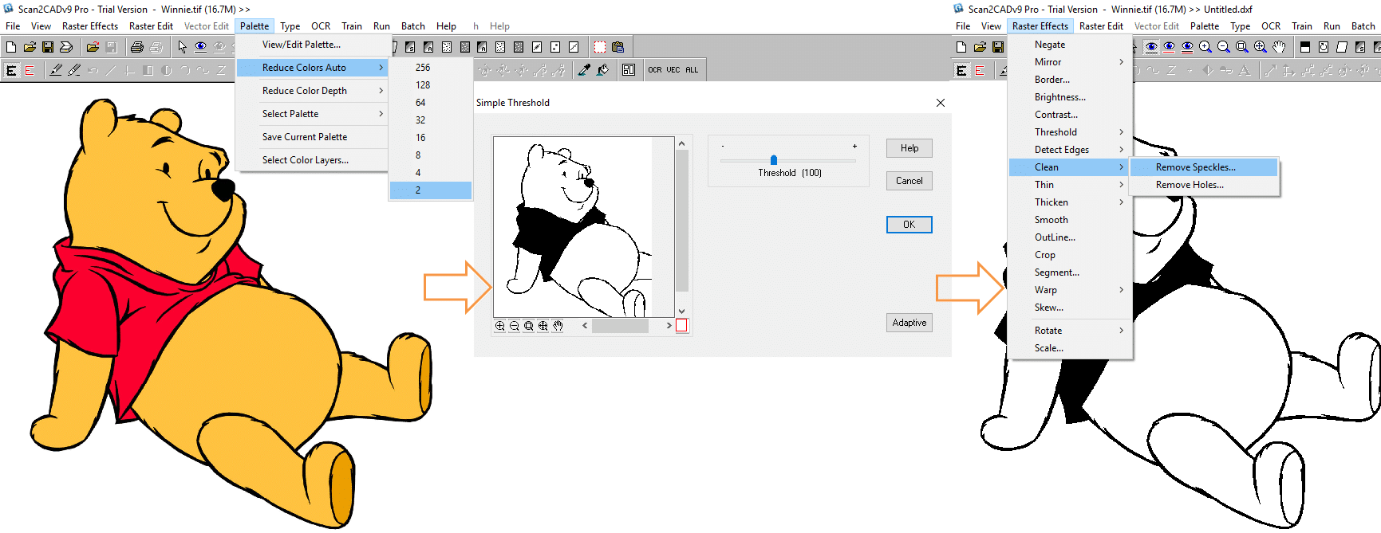Viewport: 1381px width, 533px height.
Task: Choose View/Edit Palette menu entry
Action: click(x=312, y=45)
